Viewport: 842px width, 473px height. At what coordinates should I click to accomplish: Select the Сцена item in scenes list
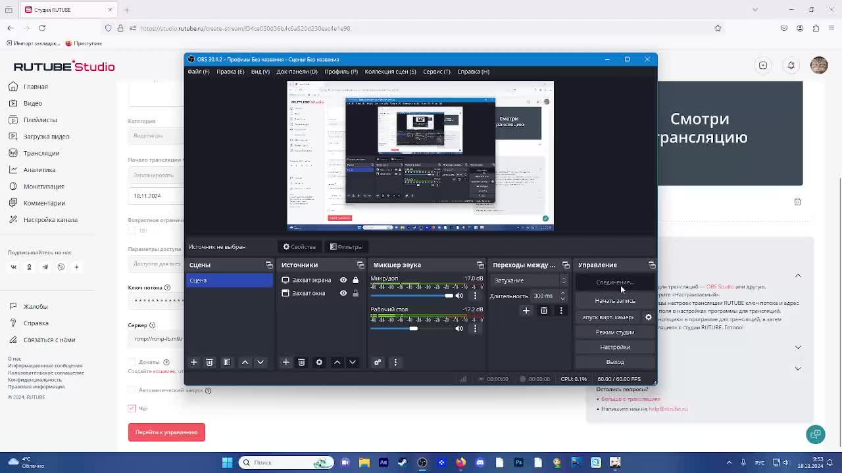229,281
